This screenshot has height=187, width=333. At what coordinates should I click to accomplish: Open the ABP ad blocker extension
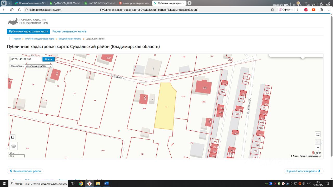(x=306, y=10)
